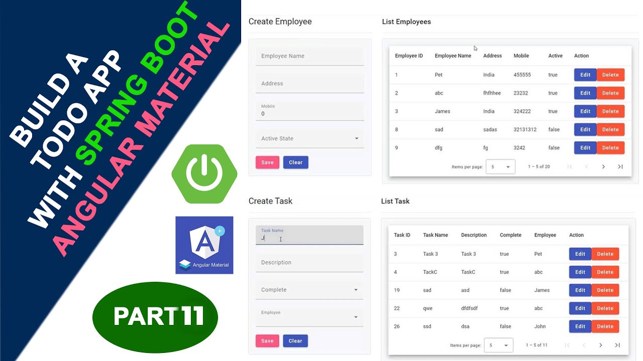The width and height of the screenshot is (643, 361).
Task: Click the Spring Boot power logo
Action: [x=204, y=174]
